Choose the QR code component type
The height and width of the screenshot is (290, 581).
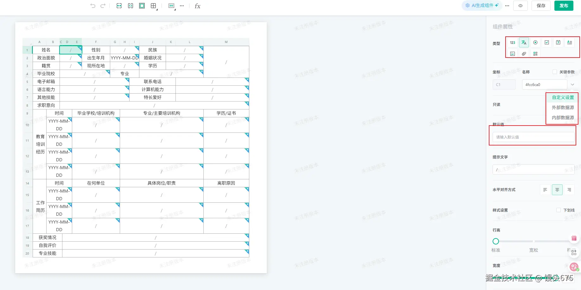(x=535, y=54)
